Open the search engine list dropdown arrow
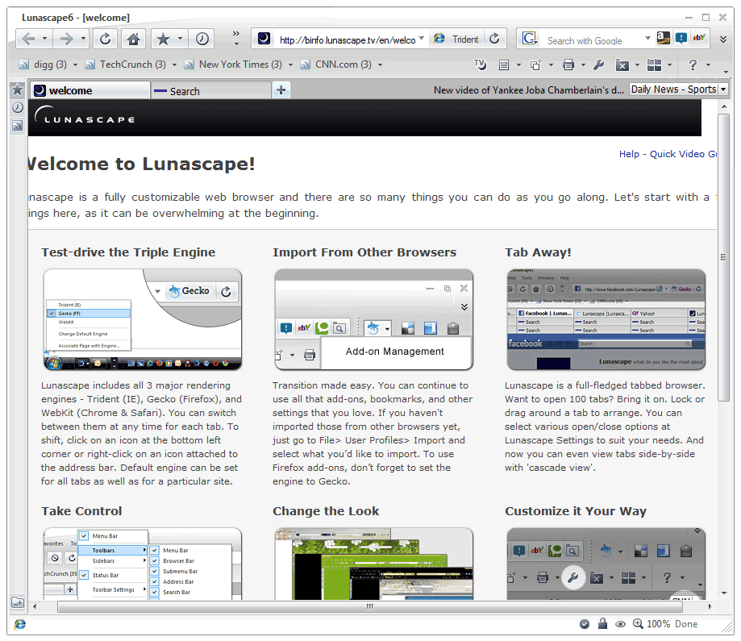This screenshot has width=741, height=641. click(x=648, y=38)
